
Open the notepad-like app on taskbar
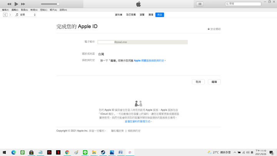(40, 152)
